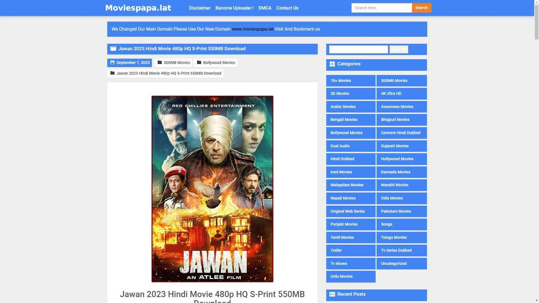The image size is (539, 303).
Task: Click the calendar icon next to September 7, 2023
Action: tap(113, 63)
